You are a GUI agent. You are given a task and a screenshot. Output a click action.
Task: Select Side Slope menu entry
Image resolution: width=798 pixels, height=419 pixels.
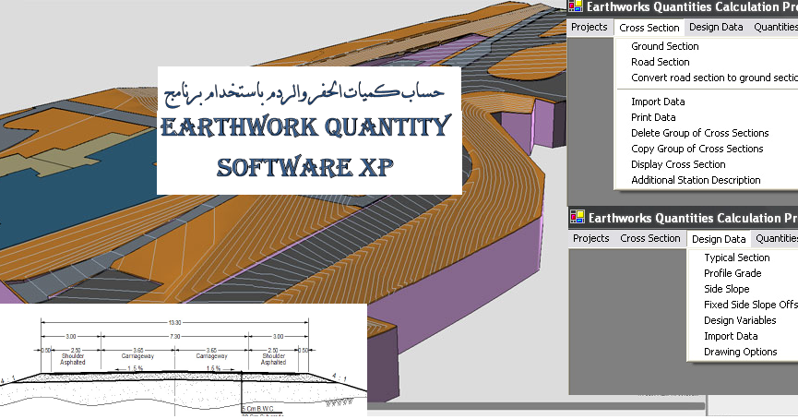coord(726,289)
